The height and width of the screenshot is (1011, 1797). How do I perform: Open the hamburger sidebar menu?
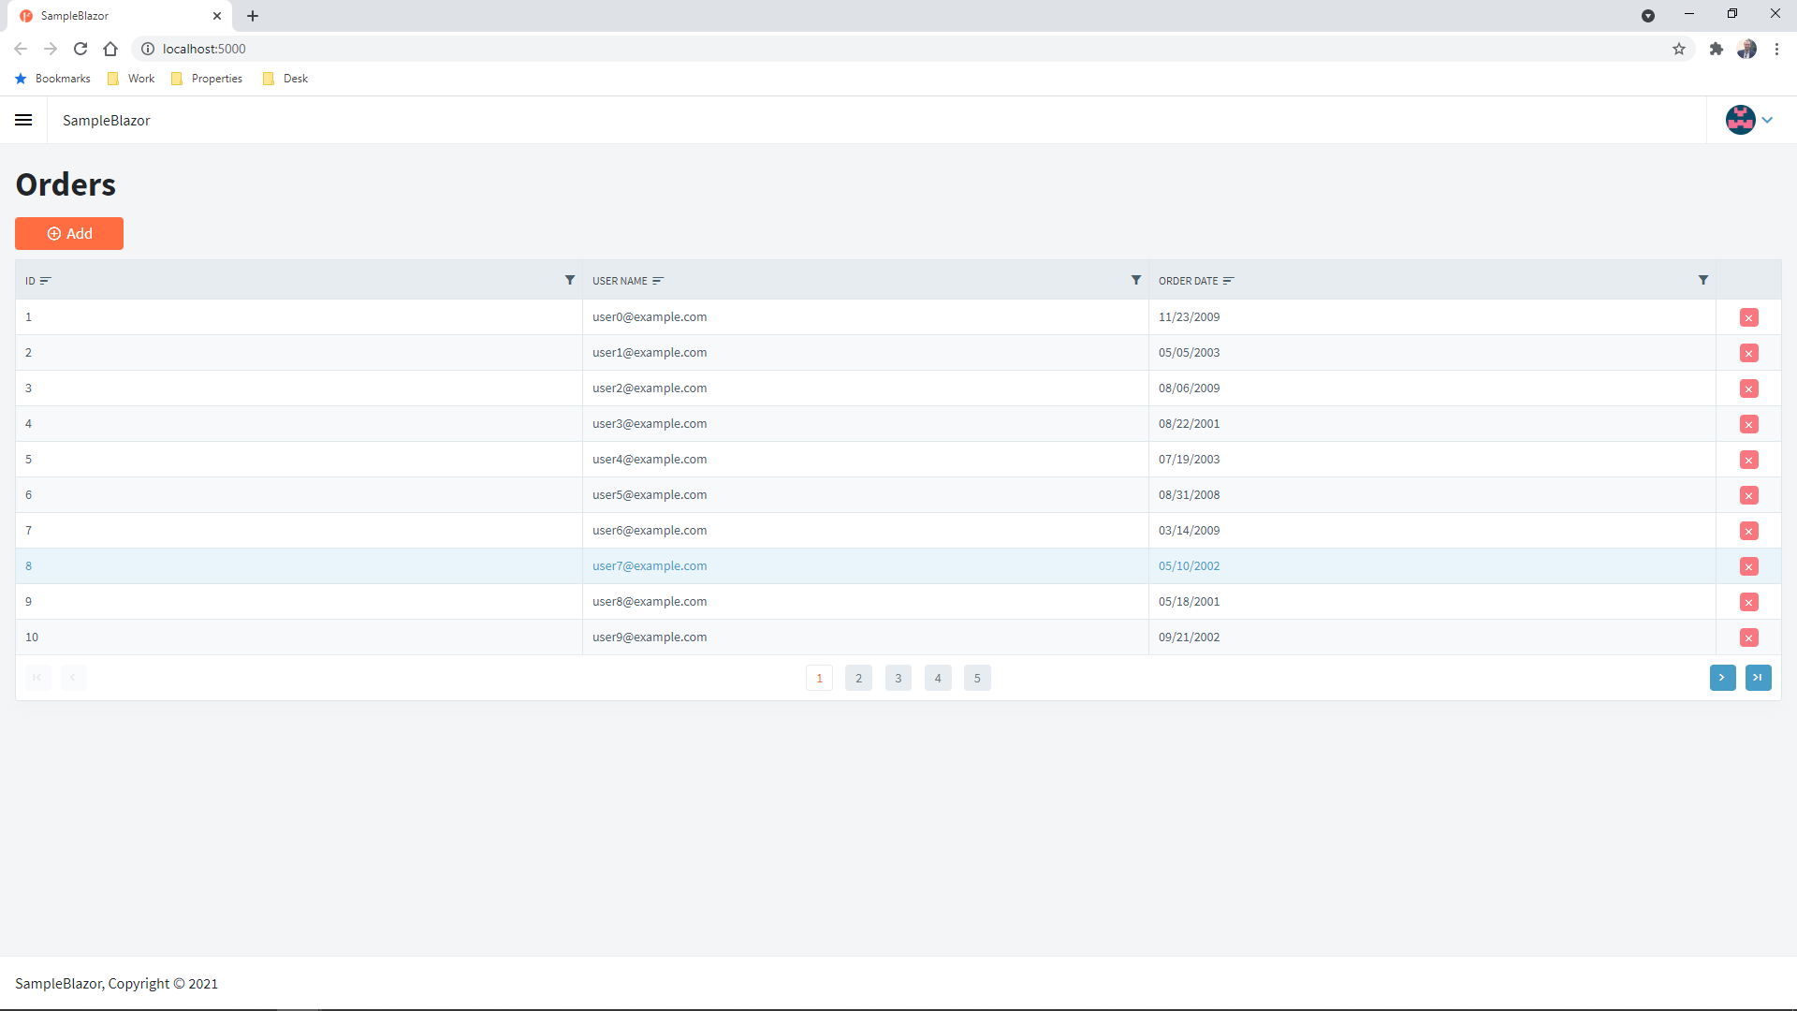pyautogui.click(x=23, y=120)
